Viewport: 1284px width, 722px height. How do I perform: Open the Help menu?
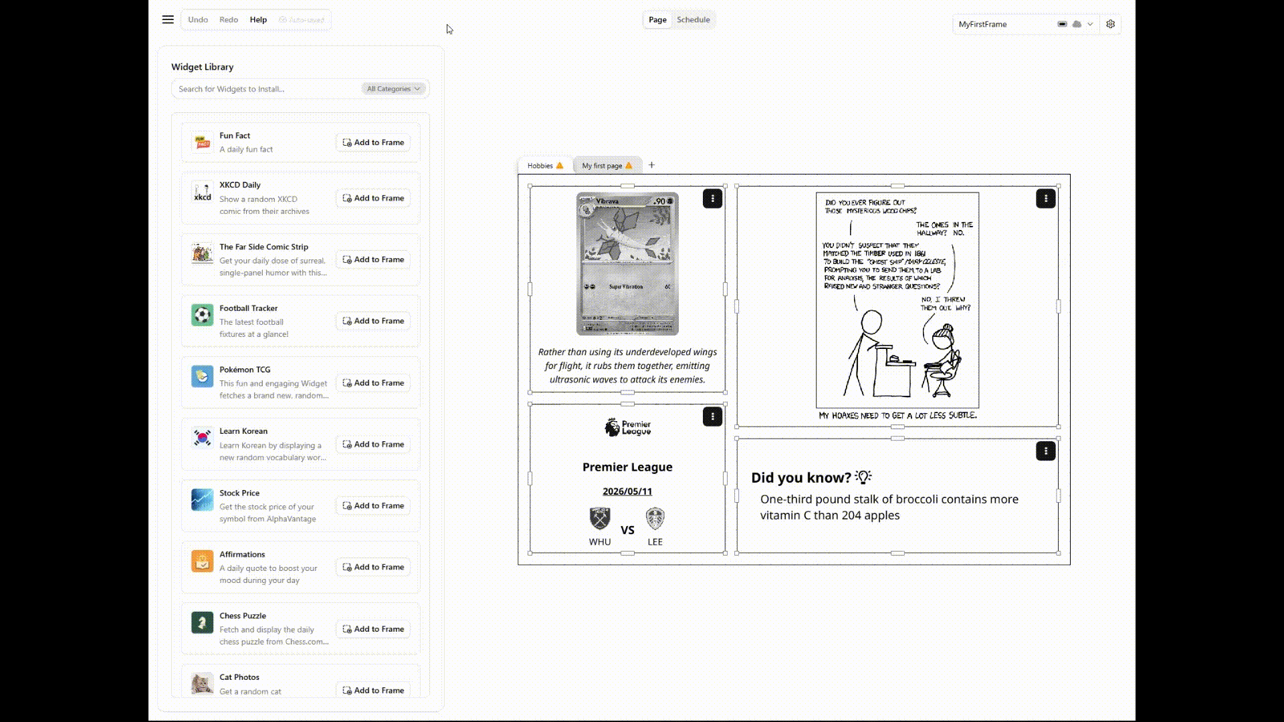(x=258, y=19)
